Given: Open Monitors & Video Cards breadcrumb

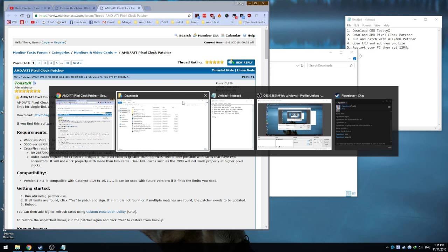Looking at the screenshot, I should point(93,52).
